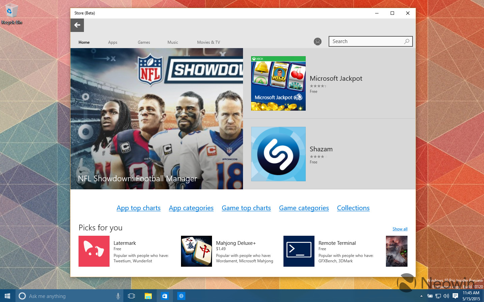
Task: Open the Shazam app icon tile
Action: coord(278,154)
